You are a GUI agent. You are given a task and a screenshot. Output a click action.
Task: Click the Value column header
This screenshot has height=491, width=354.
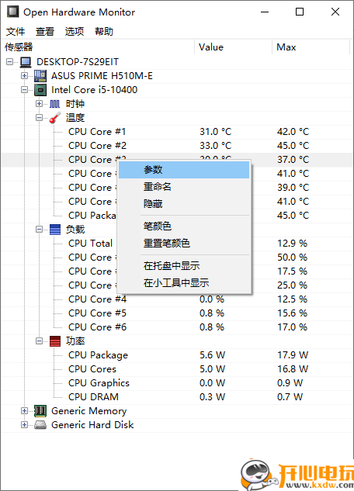233,47
